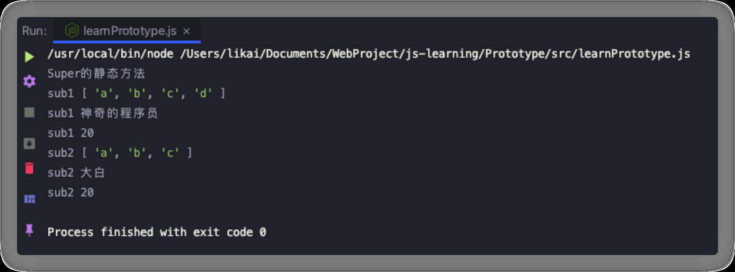The height and width of the screenshot is (272, 735).
Task: Select the learnPrototype.js tab
Action: (127, 31)
